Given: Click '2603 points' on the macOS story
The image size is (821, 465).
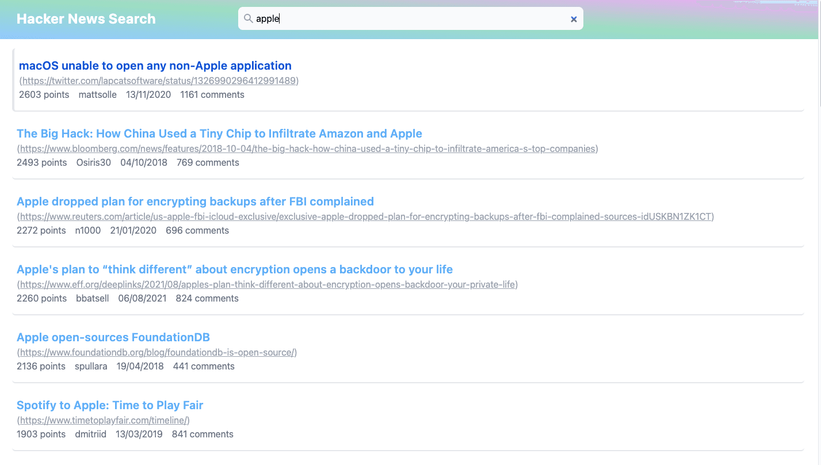Looking at the screenshot, I should click(44, 94).
